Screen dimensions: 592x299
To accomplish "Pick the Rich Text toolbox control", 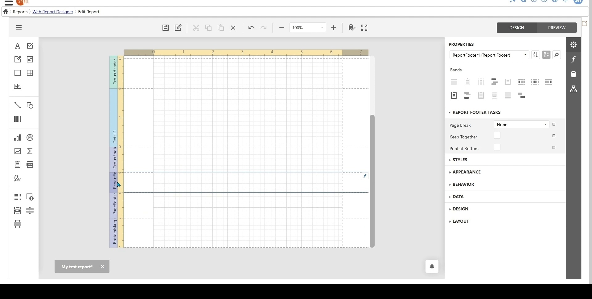I will (18, 59).
